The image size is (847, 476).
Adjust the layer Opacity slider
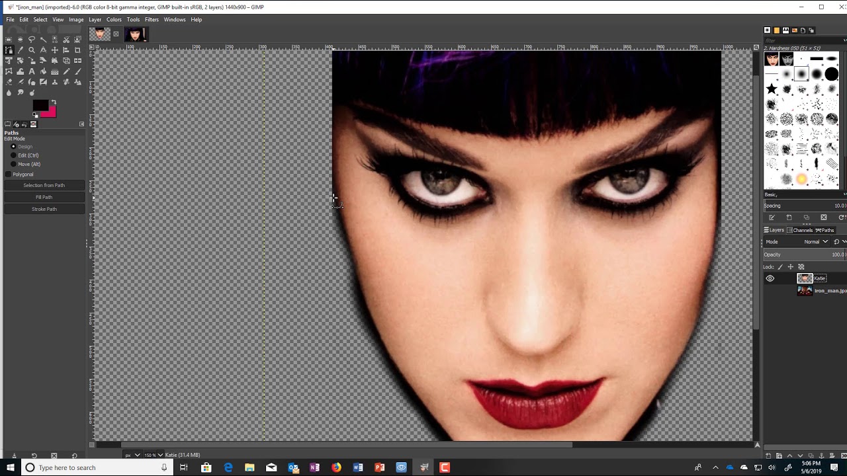805,255
